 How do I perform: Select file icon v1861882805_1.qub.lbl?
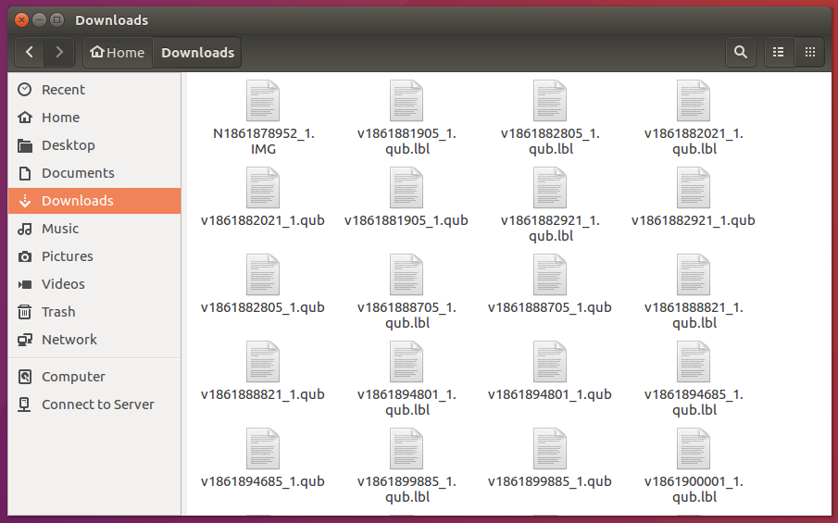click(x=550, y=101)
